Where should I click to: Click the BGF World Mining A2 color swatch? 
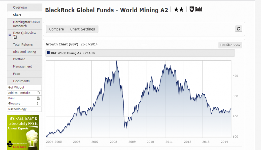tap(48, 53)
